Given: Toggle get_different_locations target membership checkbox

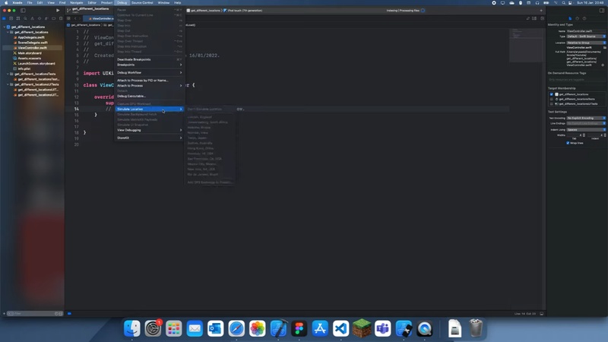Looking at the screenshot, I should pos(552,94).
